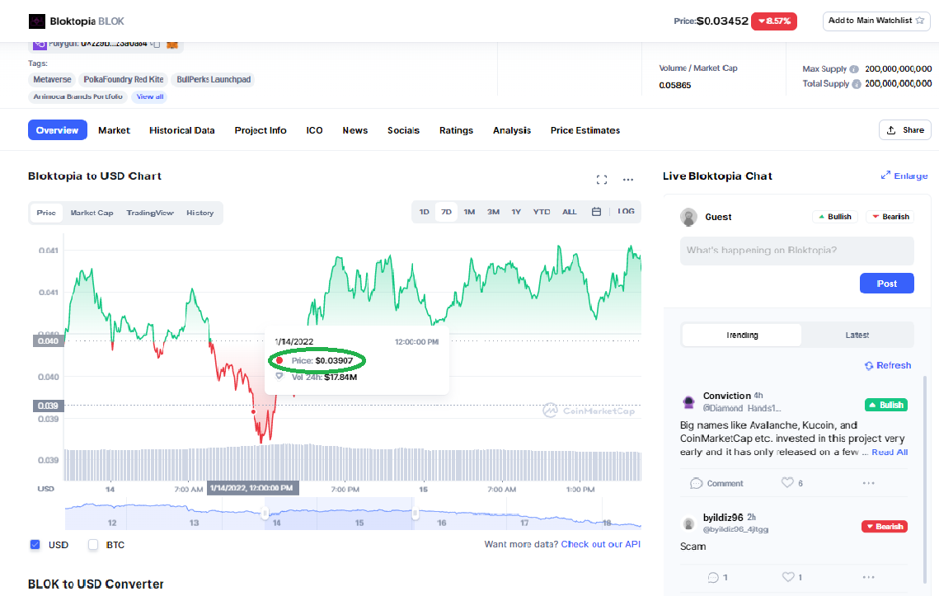Click the Refresh chat icon
Screen dimensions: 939x596
[x=869, y=365]
